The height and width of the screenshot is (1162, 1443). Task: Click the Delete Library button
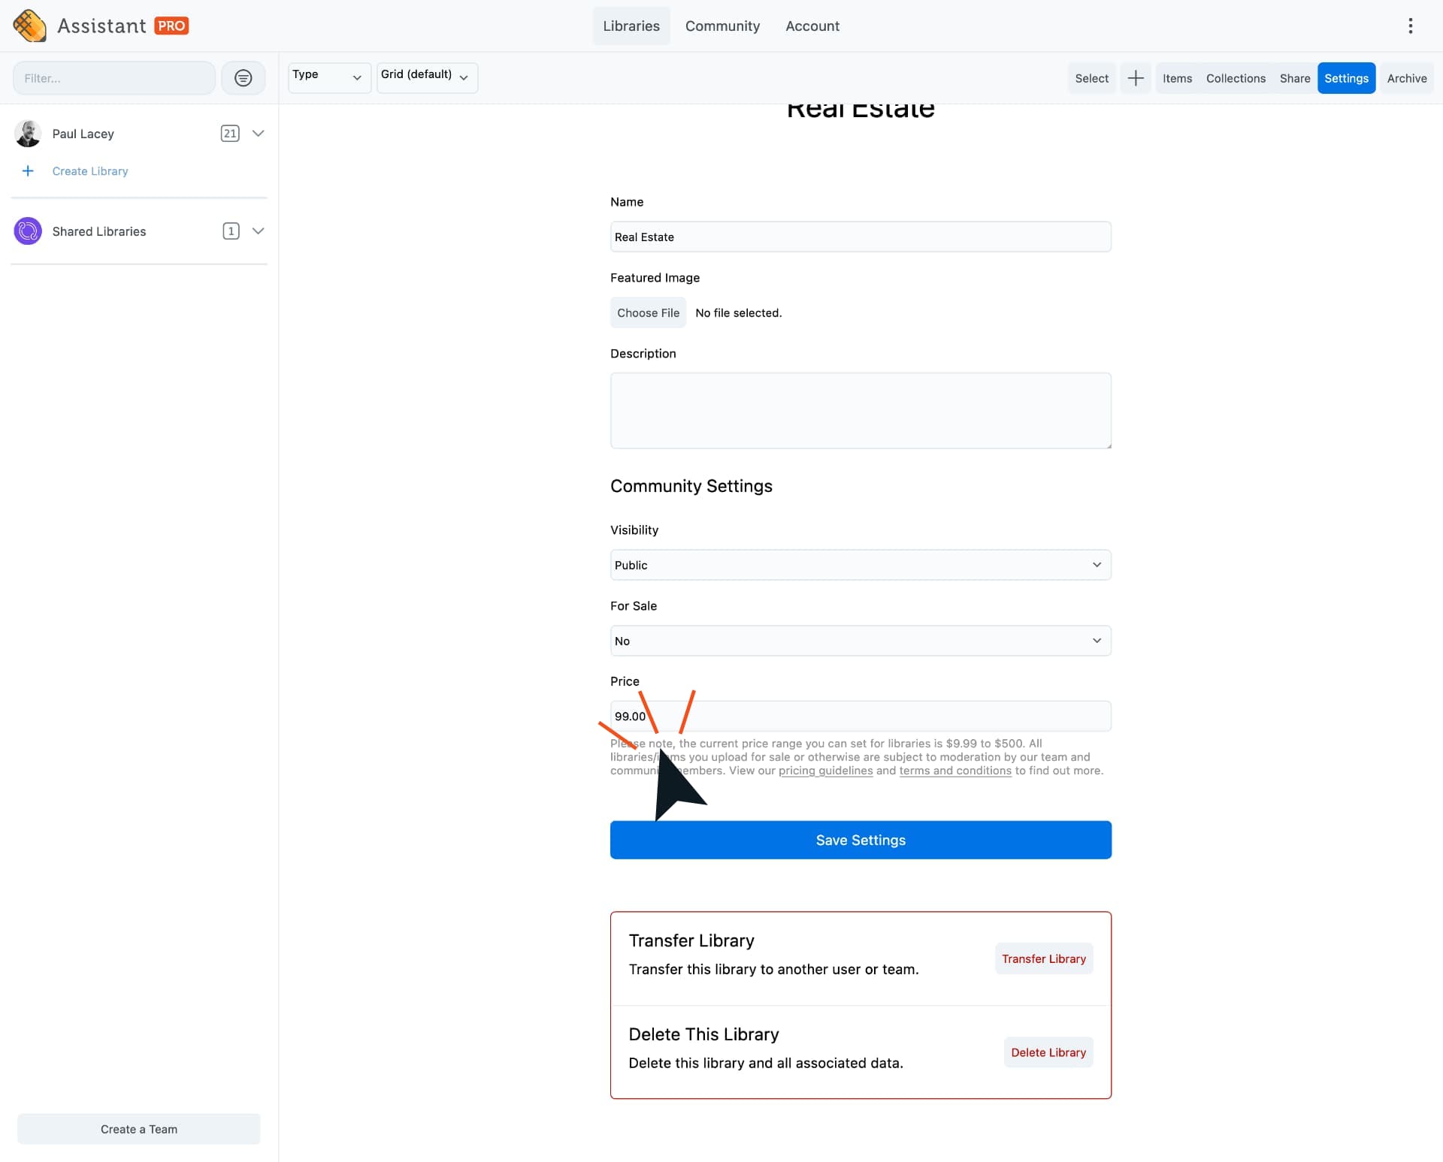coord(1048,1052)
